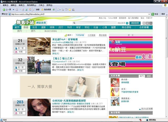
Task: Expand the address bar dropdown arrow
Action: click(149, 14)
